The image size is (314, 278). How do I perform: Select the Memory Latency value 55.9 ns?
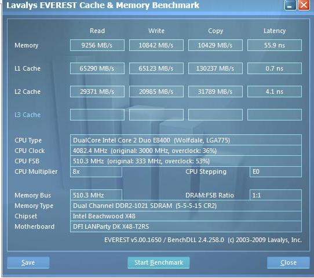[275, 45]
